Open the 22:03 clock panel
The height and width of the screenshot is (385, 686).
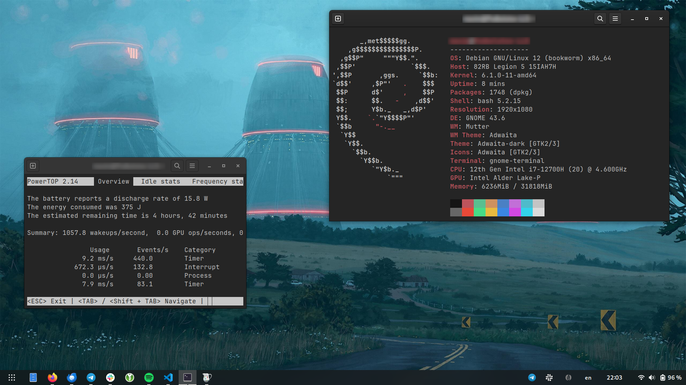tap(615, 378)
